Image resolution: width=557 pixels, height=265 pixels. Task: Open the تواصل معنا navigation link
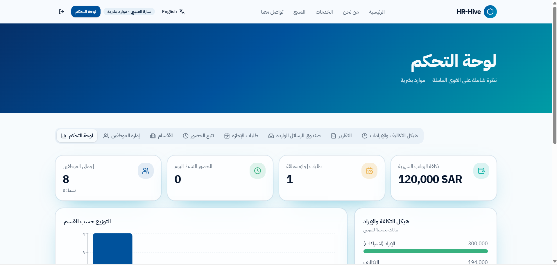(x=272, y=12)
